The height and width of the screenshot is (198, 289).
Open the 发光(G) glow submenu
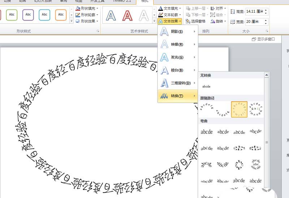178,57
